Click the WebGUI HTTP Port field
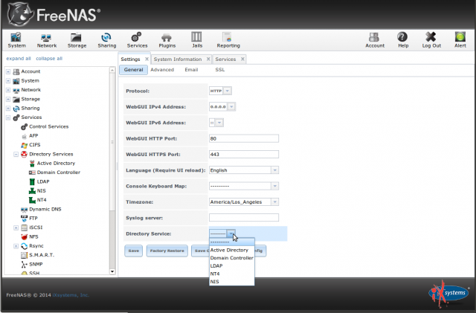This screenshot has height=313, width=476. tap(244, 138)
